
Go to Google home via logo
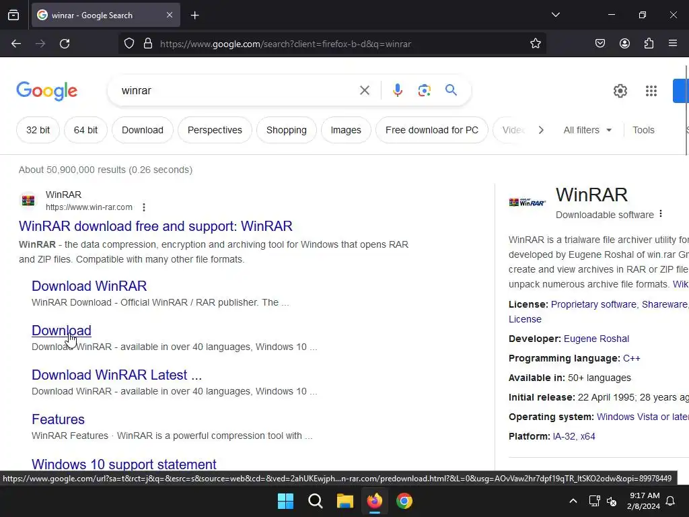point(46,91)
